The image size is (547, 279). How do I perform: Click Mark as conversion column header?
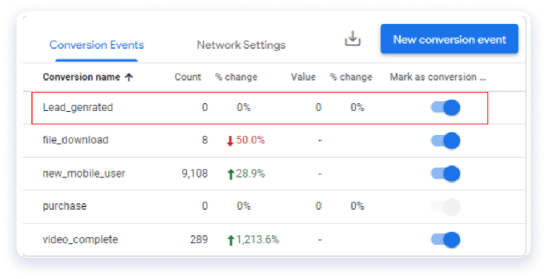(438, 77)
